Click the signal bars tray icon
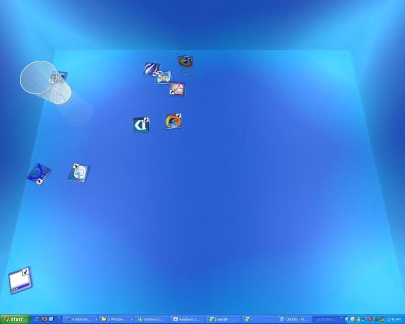The width and height of the screenshot is (405, 324). (x=382, y=319)
